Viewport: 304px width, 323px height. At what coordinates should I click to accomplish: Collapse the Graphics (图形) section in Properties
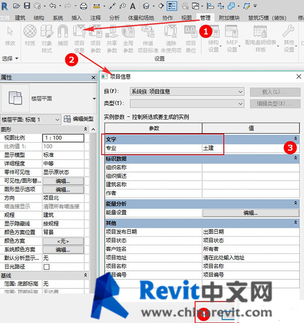tap(86, 129)
